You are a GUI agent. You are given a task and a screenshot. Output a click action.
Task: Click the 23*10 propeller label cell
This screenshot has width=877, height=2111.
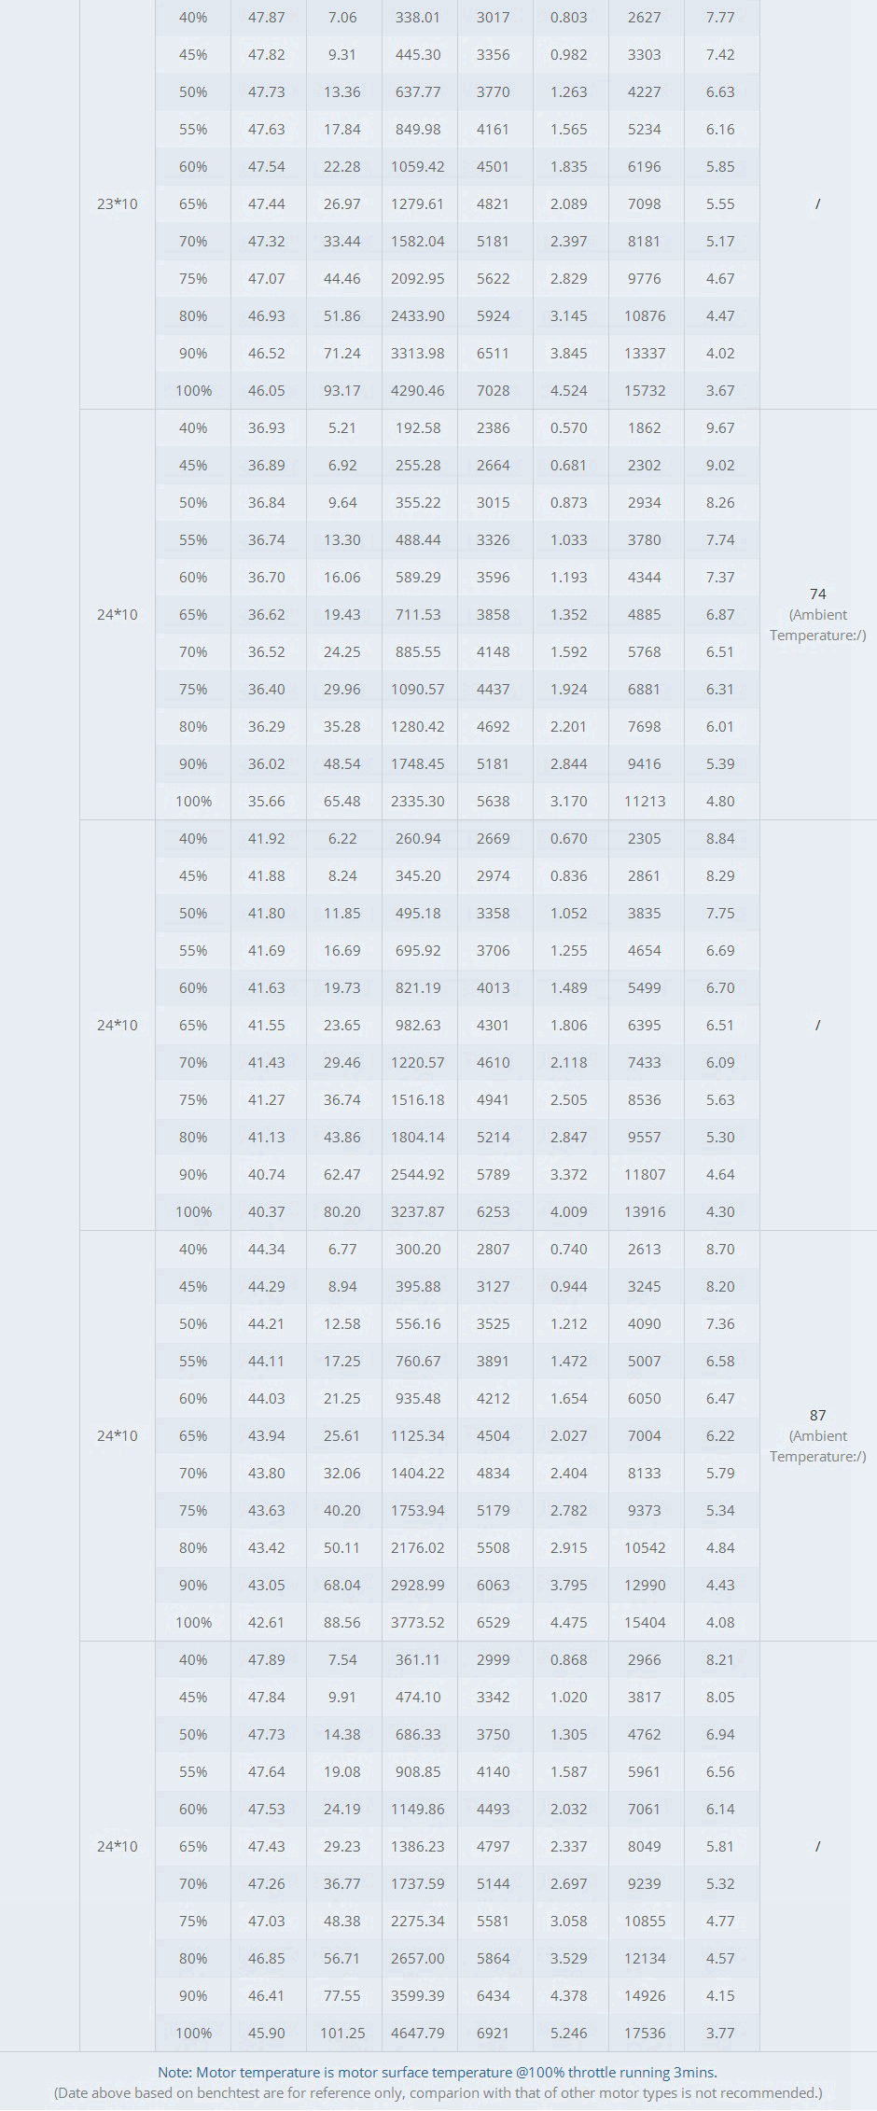(117, 203)
